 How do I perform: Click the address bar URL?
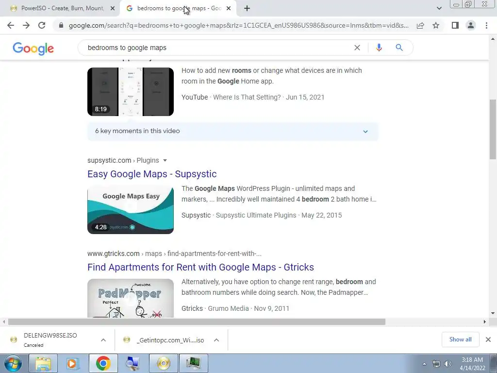point(238,25)
